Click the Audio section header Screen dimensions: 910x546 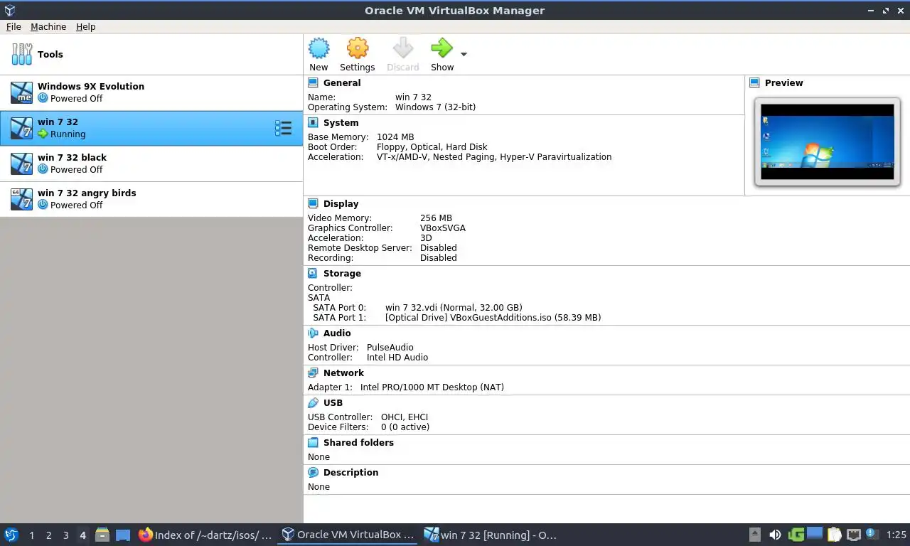(x=337, y=333)
